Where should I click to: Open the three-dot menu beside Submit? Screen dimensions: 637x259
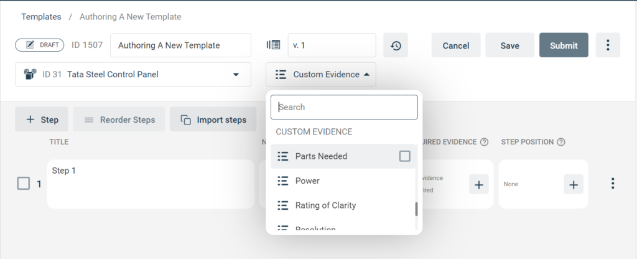(x=608, y=45)
